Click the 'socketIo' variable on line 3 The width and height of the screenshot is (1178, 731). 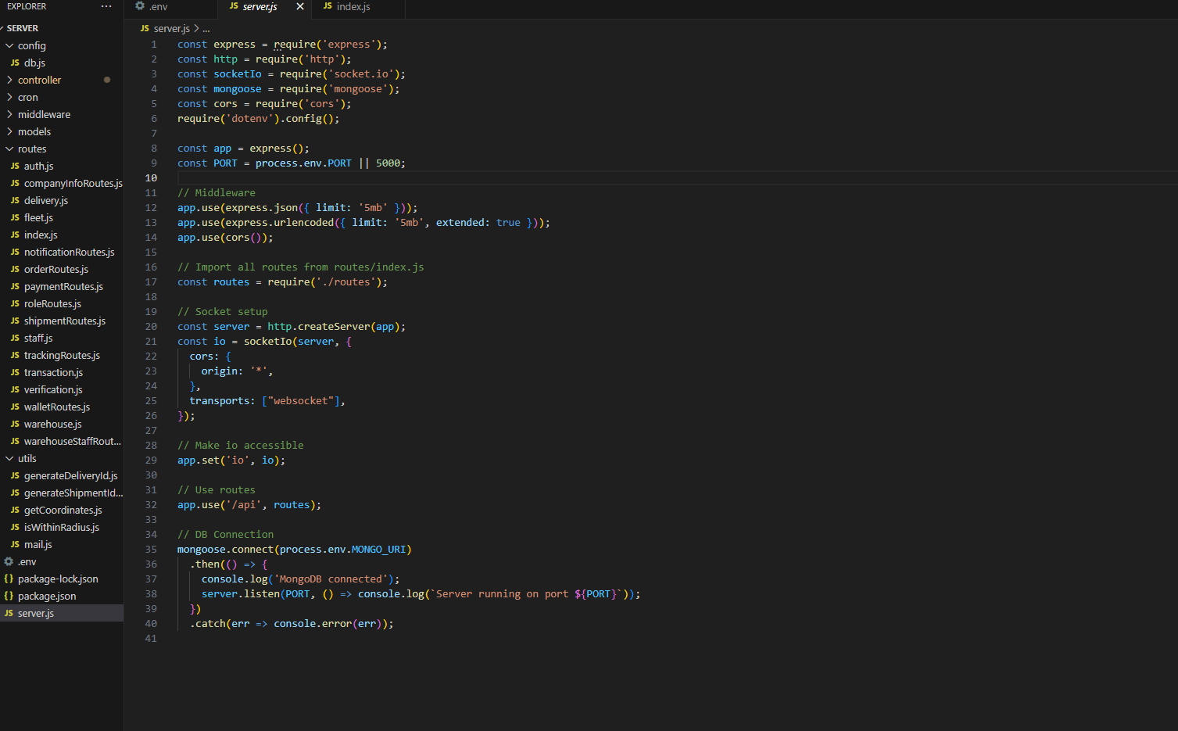point(238,73)
